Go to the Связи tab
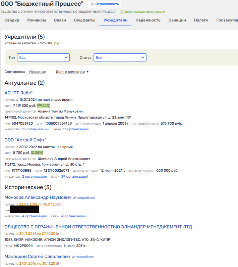The height and width of the screenshot is (267, 238). [x=60, y=20]
